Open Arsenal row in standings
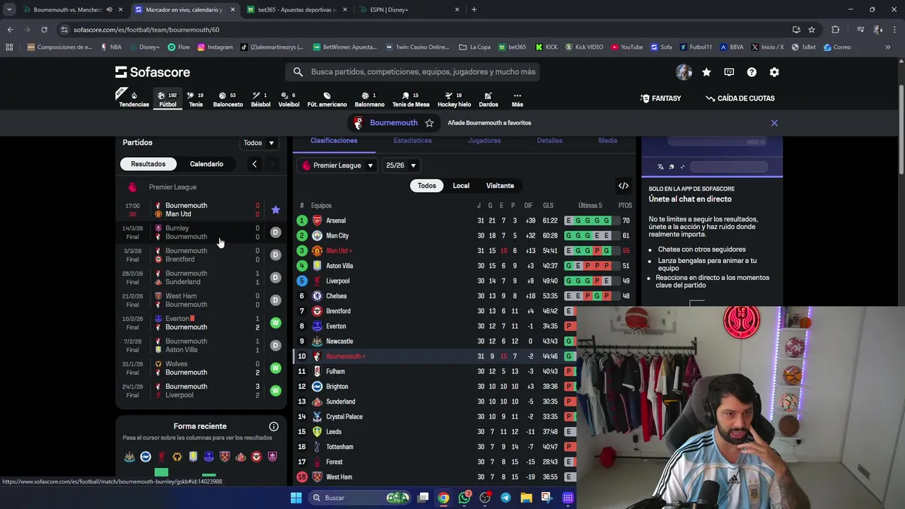Viewport: 905px width, 509px height. click(x=463, y=221)
